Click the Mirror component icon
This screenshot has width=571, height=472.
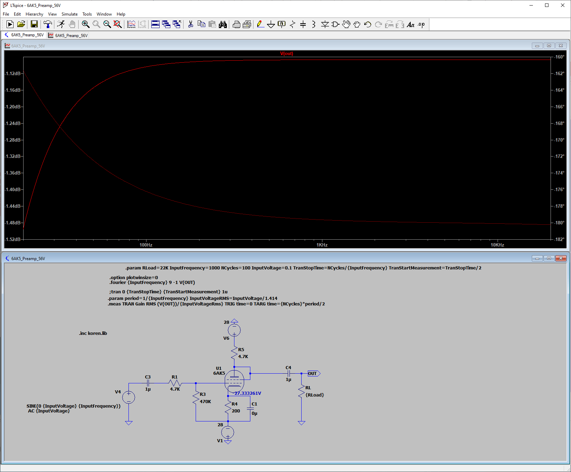(x=400, y=24)
